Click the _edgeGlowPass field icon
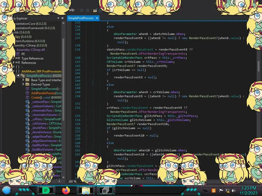The image size is (262, 196). pyautogui.click(x=27, y=136)
